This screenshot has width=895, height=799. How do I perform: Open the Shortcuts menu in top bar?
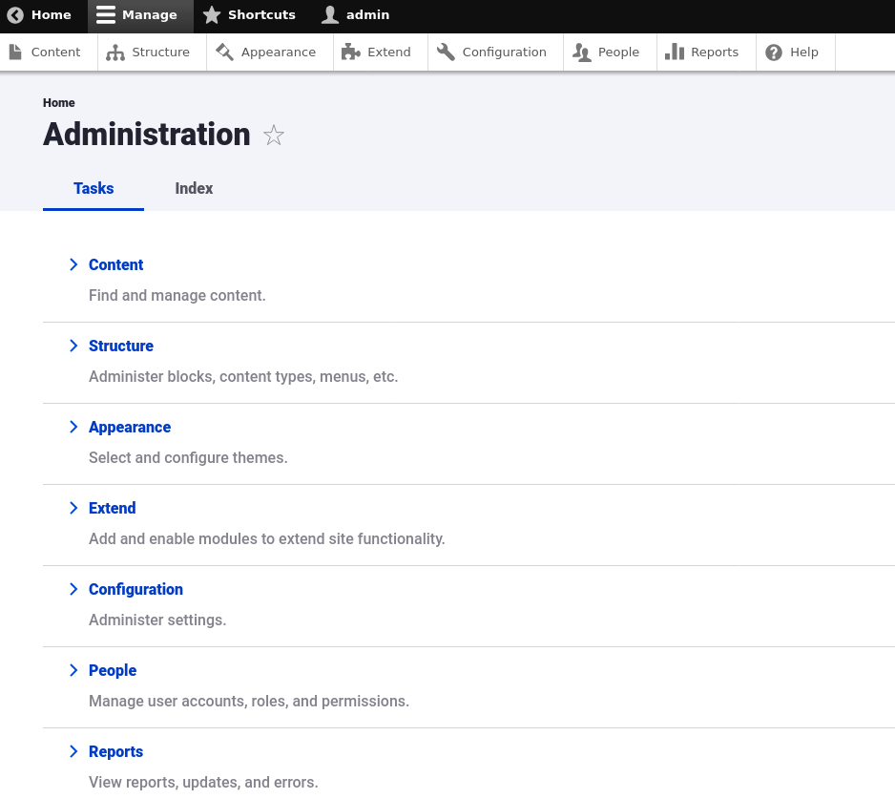[x=249, y=15]
